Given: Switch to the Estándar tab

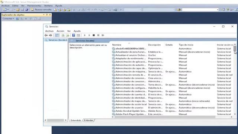Looking at the screenshot, I should click(x=89, y=121).
